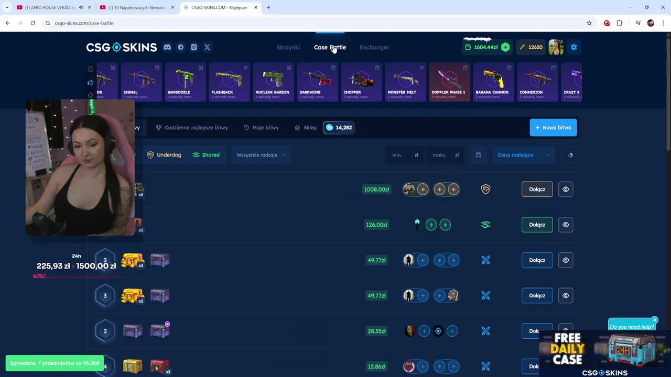
Task: Open the Exchanger tab
Action: click(x=374, y=47)
